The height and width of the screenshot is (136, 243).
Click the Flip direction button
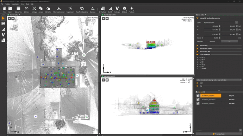(229, 41)
